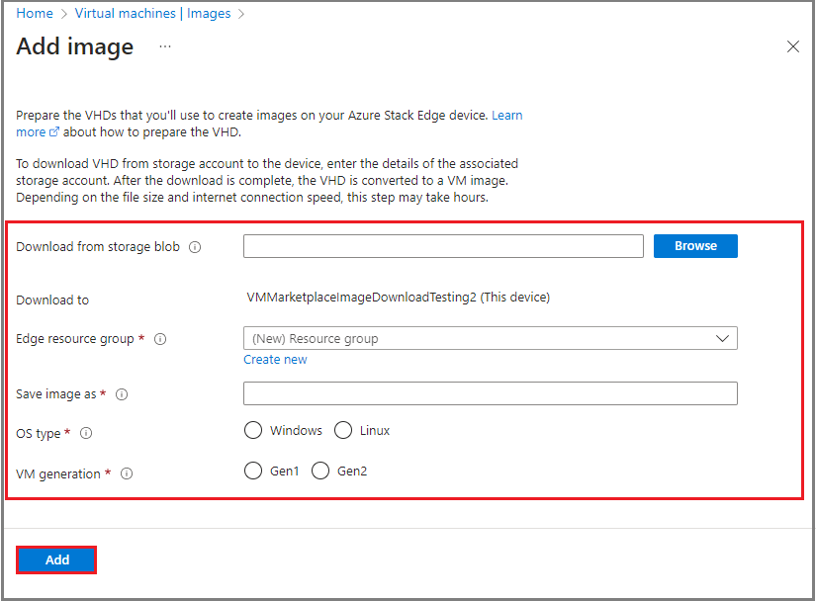
Task: Click the info icon beside Save image as
Action: [x=122, y=393]
